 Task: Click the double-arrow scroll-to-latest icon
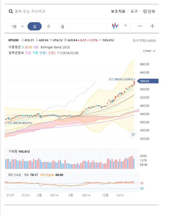(133, 135)
